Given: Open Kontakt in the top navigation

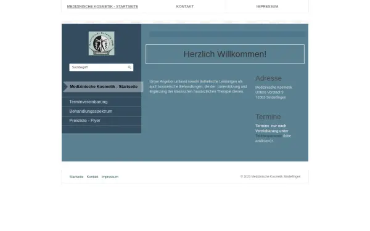Looking at the screenshot, I should click(185, 7).
